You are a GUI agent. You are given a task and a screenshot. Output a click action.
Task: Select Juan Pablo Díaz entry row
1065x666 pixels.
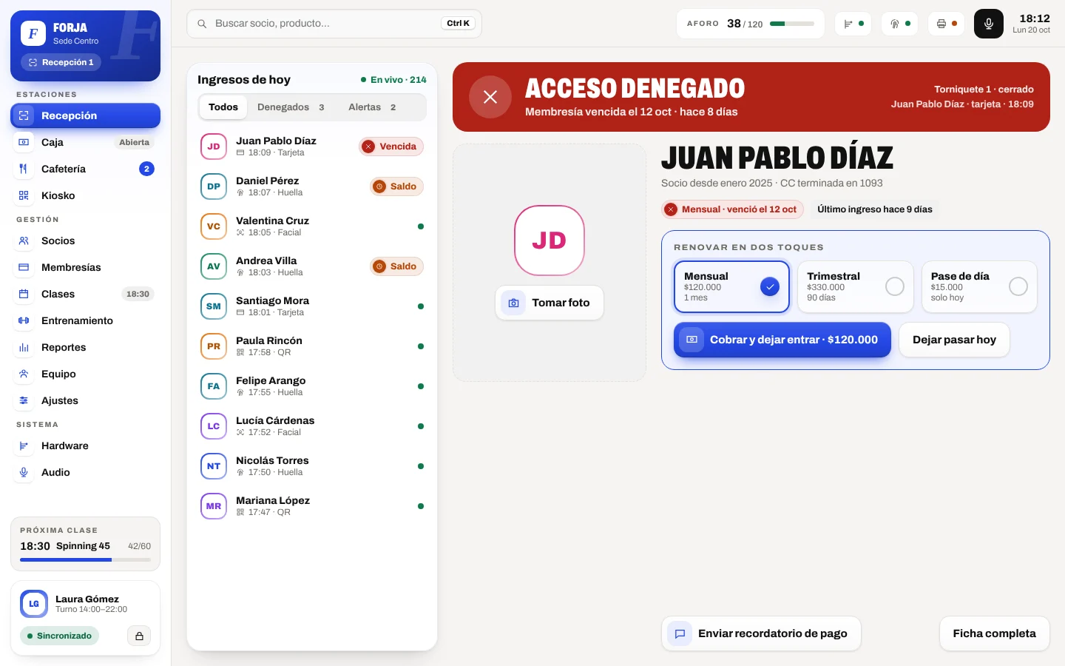click(312, 147)
